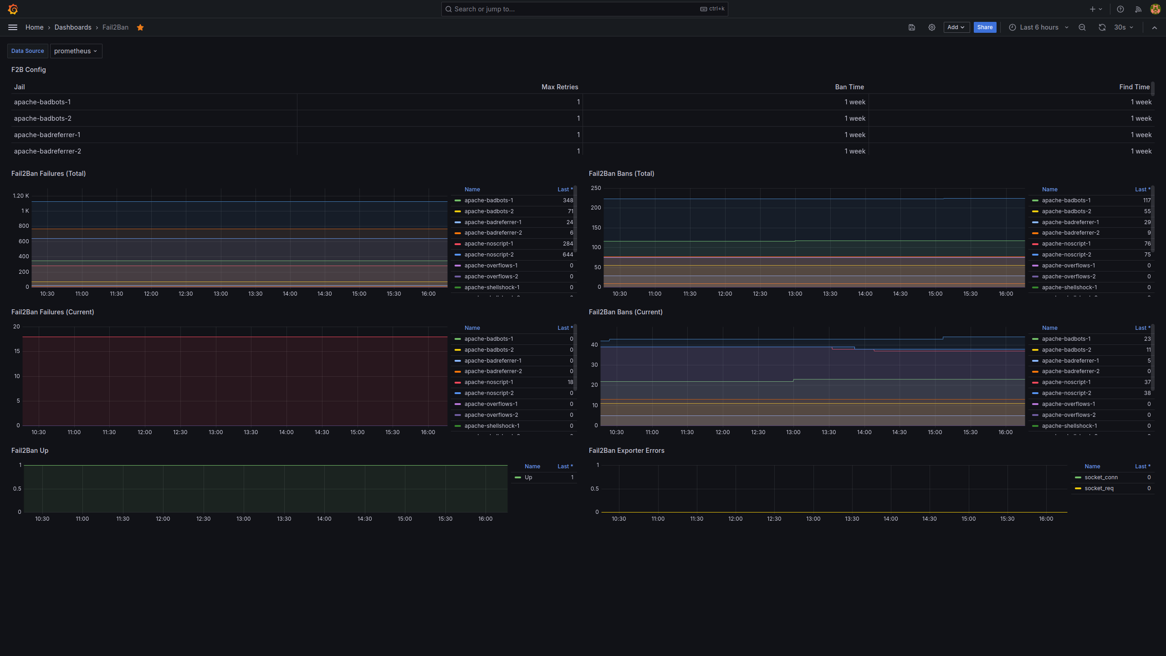Click value 644 for apache-noscript-2 failures
1166x656 pixels.
click(x=568, y=255)
